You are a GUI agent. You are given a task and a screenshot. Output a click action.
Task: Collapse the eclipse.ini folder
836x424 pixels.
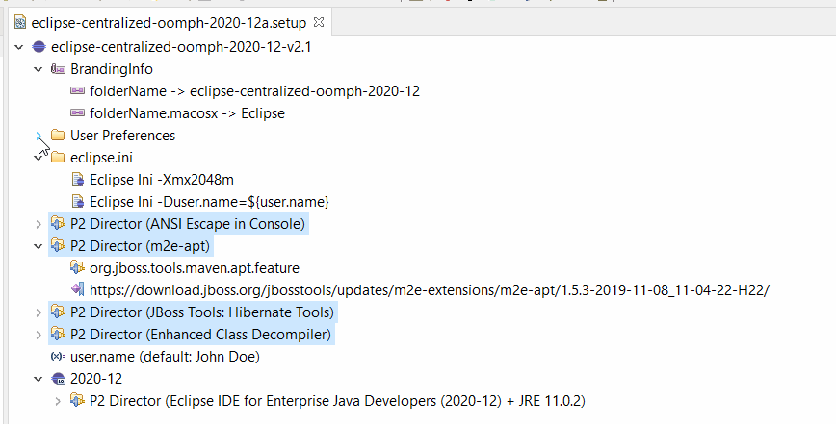38,158
